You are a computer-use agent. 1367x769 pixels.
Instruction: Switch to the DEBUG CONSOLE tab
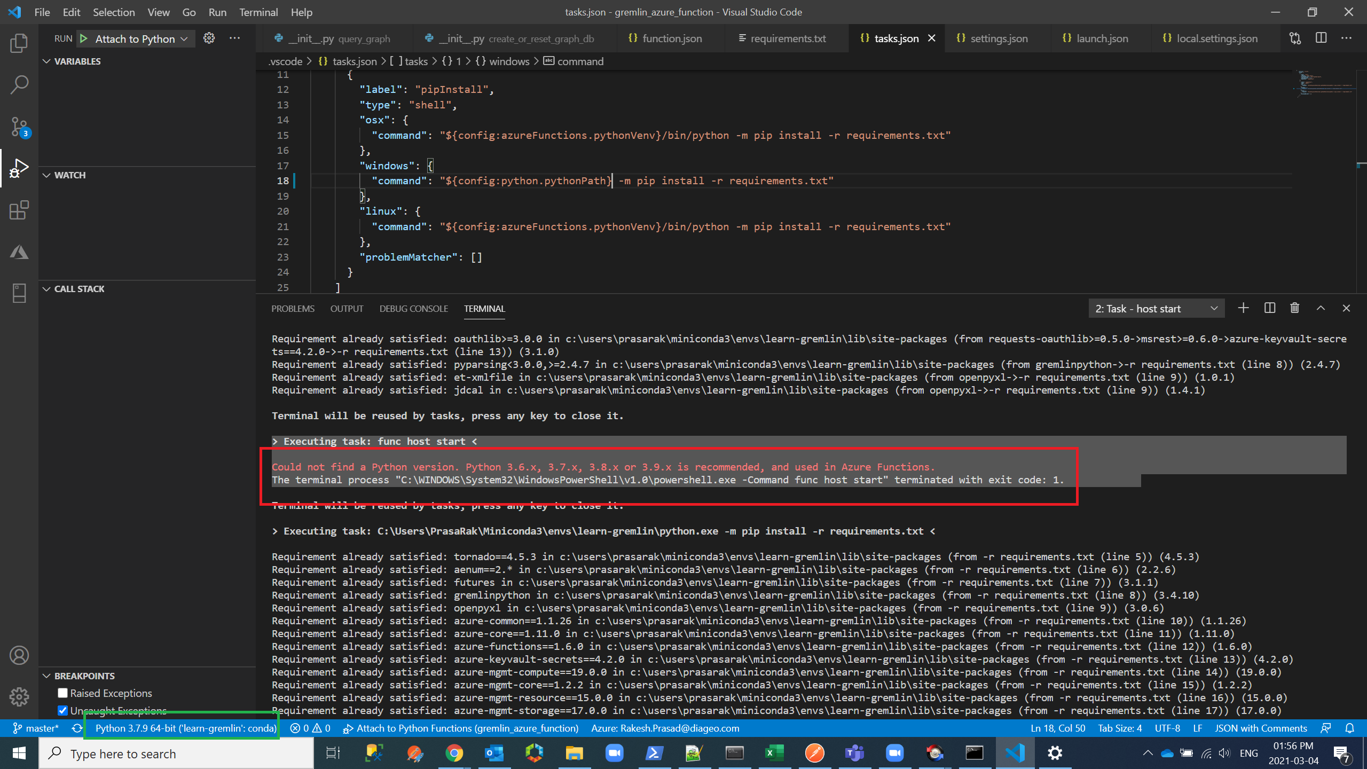[413, 309]
